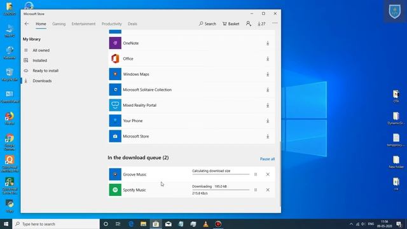Viewport: 407px width, 229px height.
Task: Download update for OneNote
Action: [x=268, y=43]
